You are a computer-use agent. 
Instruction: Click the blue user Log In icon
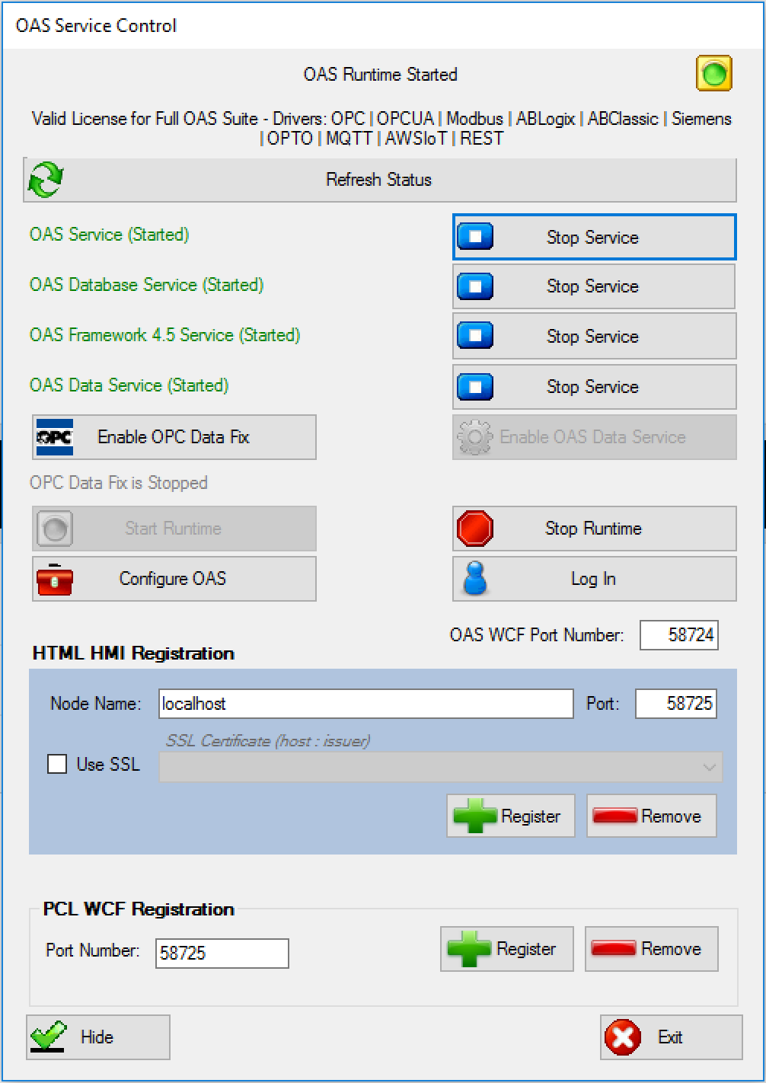coord(475,580)
